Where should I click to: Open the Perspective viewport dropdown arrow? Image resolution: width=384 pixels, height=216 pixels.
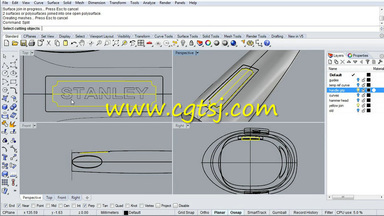point(197,53)
